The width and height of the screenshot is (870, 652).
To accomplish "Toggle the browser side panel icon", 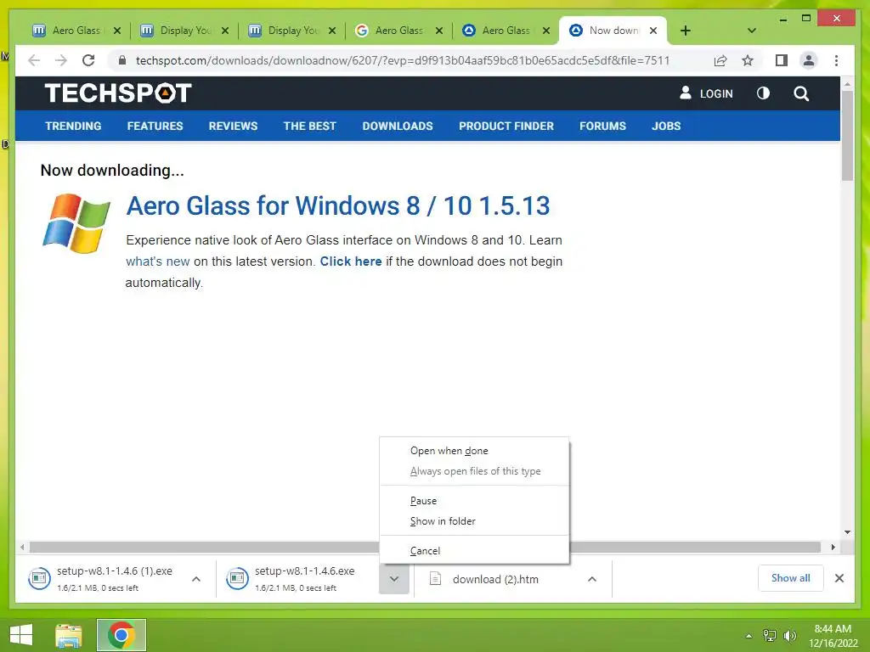I will coord(782,60).
